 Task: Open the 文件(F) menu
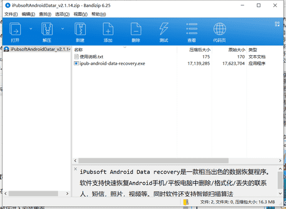tap(11, 14)
